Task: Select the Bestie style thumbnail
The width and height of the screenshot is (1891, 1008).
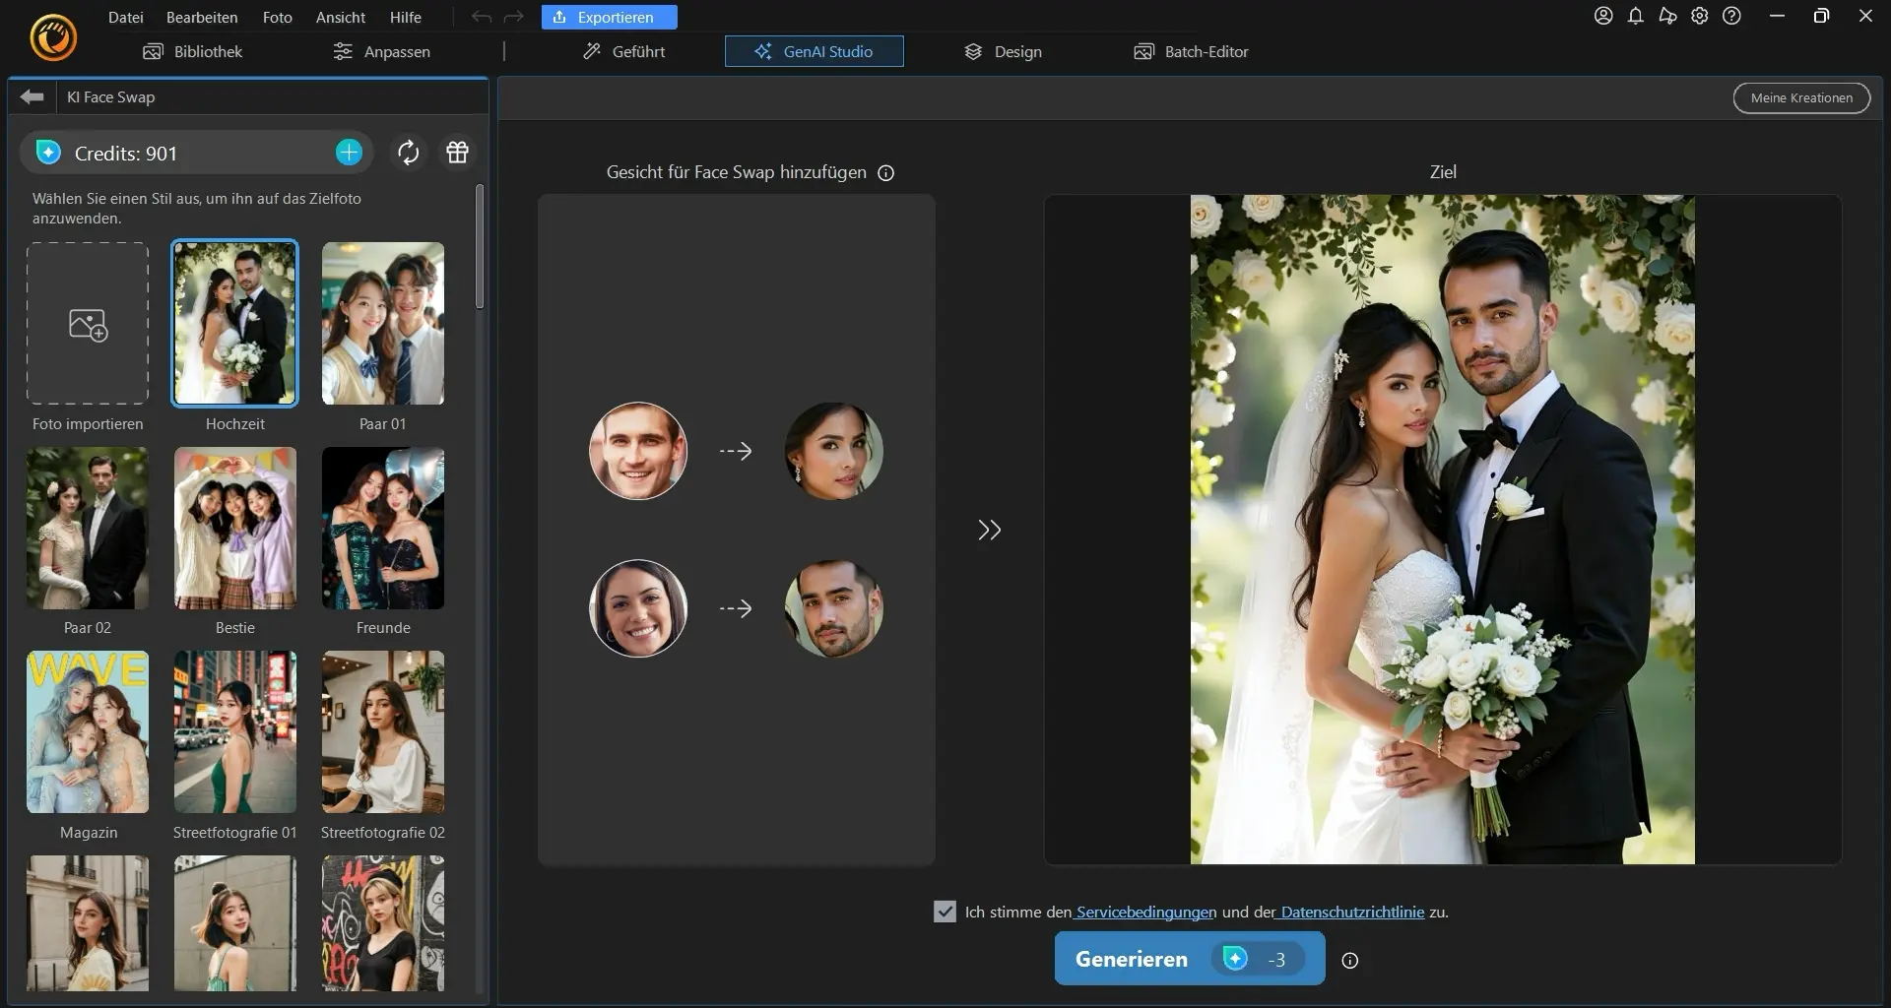Action: click(x=235, y=528)
